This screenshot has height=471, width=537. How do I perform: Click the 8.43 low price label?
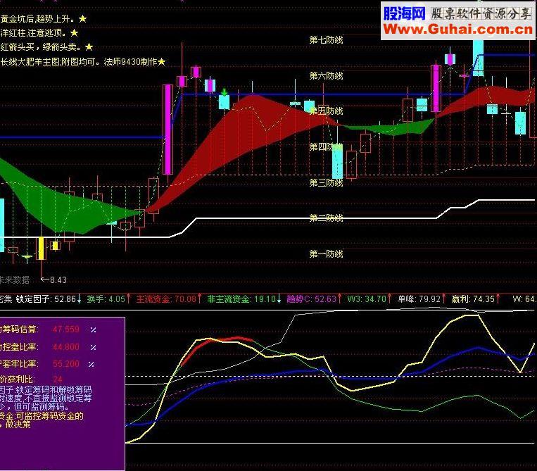[x=58, y=280]
